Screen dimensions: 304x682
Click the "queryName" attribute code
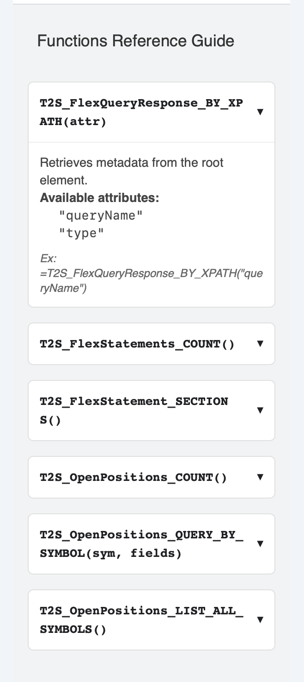[x=101, y=215]
